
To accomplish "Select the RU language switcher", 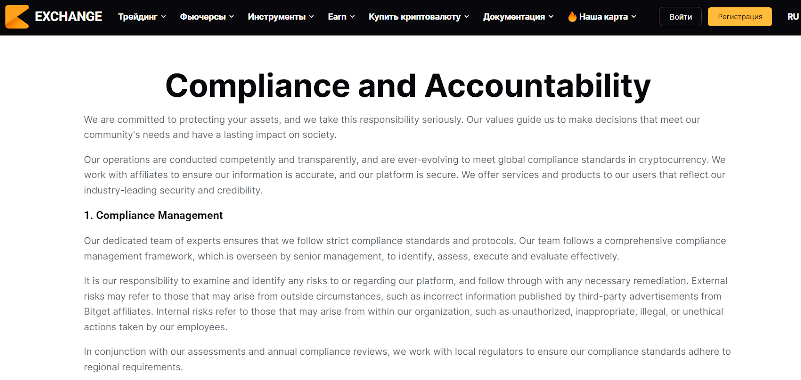I will (x=793, y=17).
